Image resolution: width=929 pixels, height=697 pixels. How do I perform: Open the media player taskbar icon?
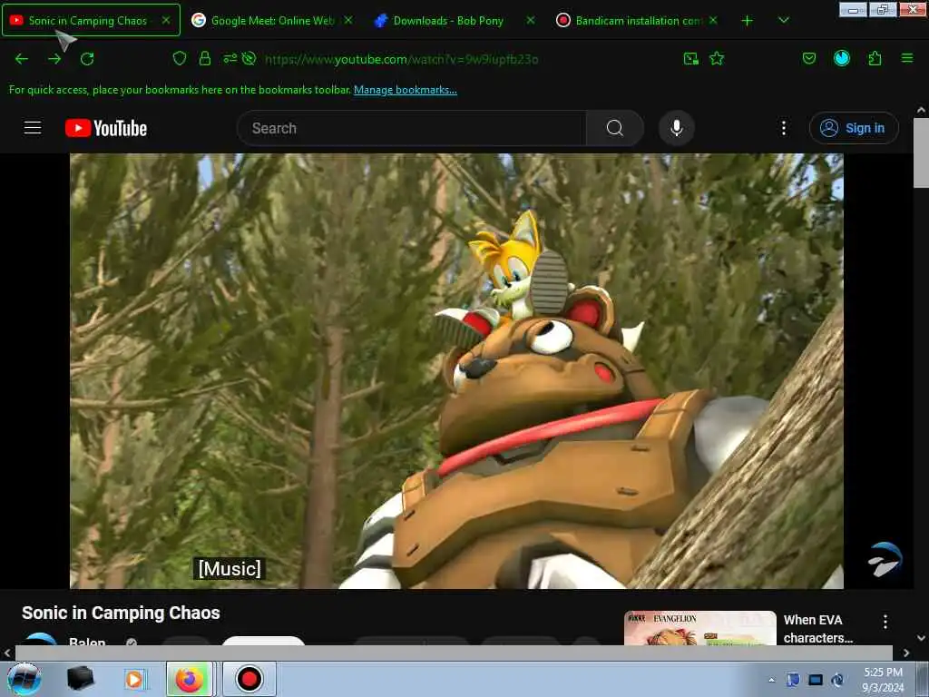click(134, 679)
